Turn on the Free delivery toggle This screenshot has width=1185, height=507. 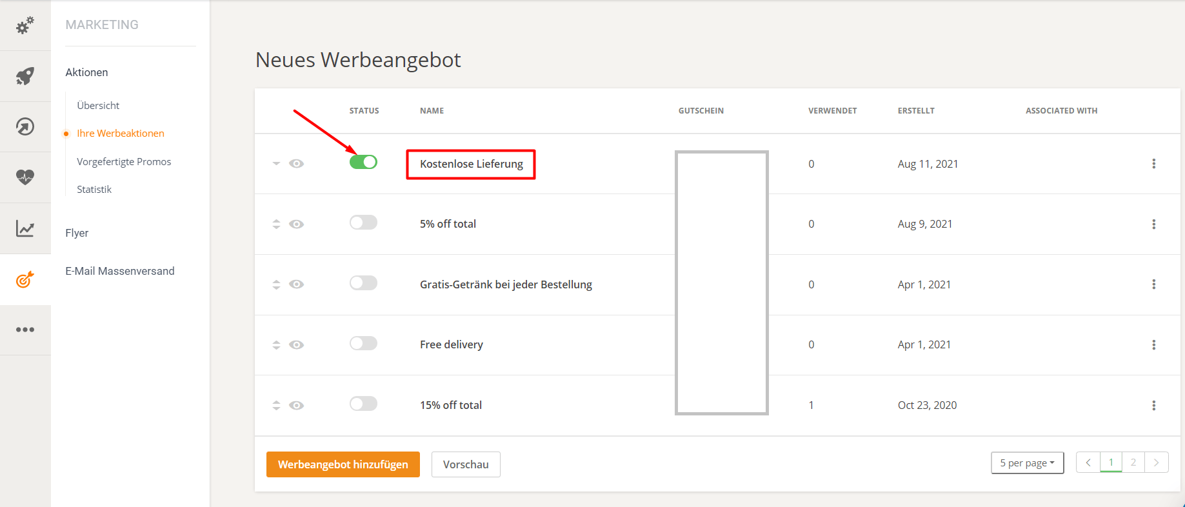point(363,343)
